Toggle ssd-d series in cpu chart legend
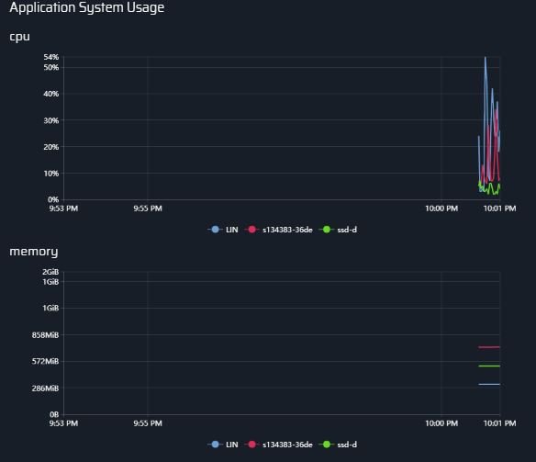The width and height of the screenshot is (536, 462). [x=338, y=230]
